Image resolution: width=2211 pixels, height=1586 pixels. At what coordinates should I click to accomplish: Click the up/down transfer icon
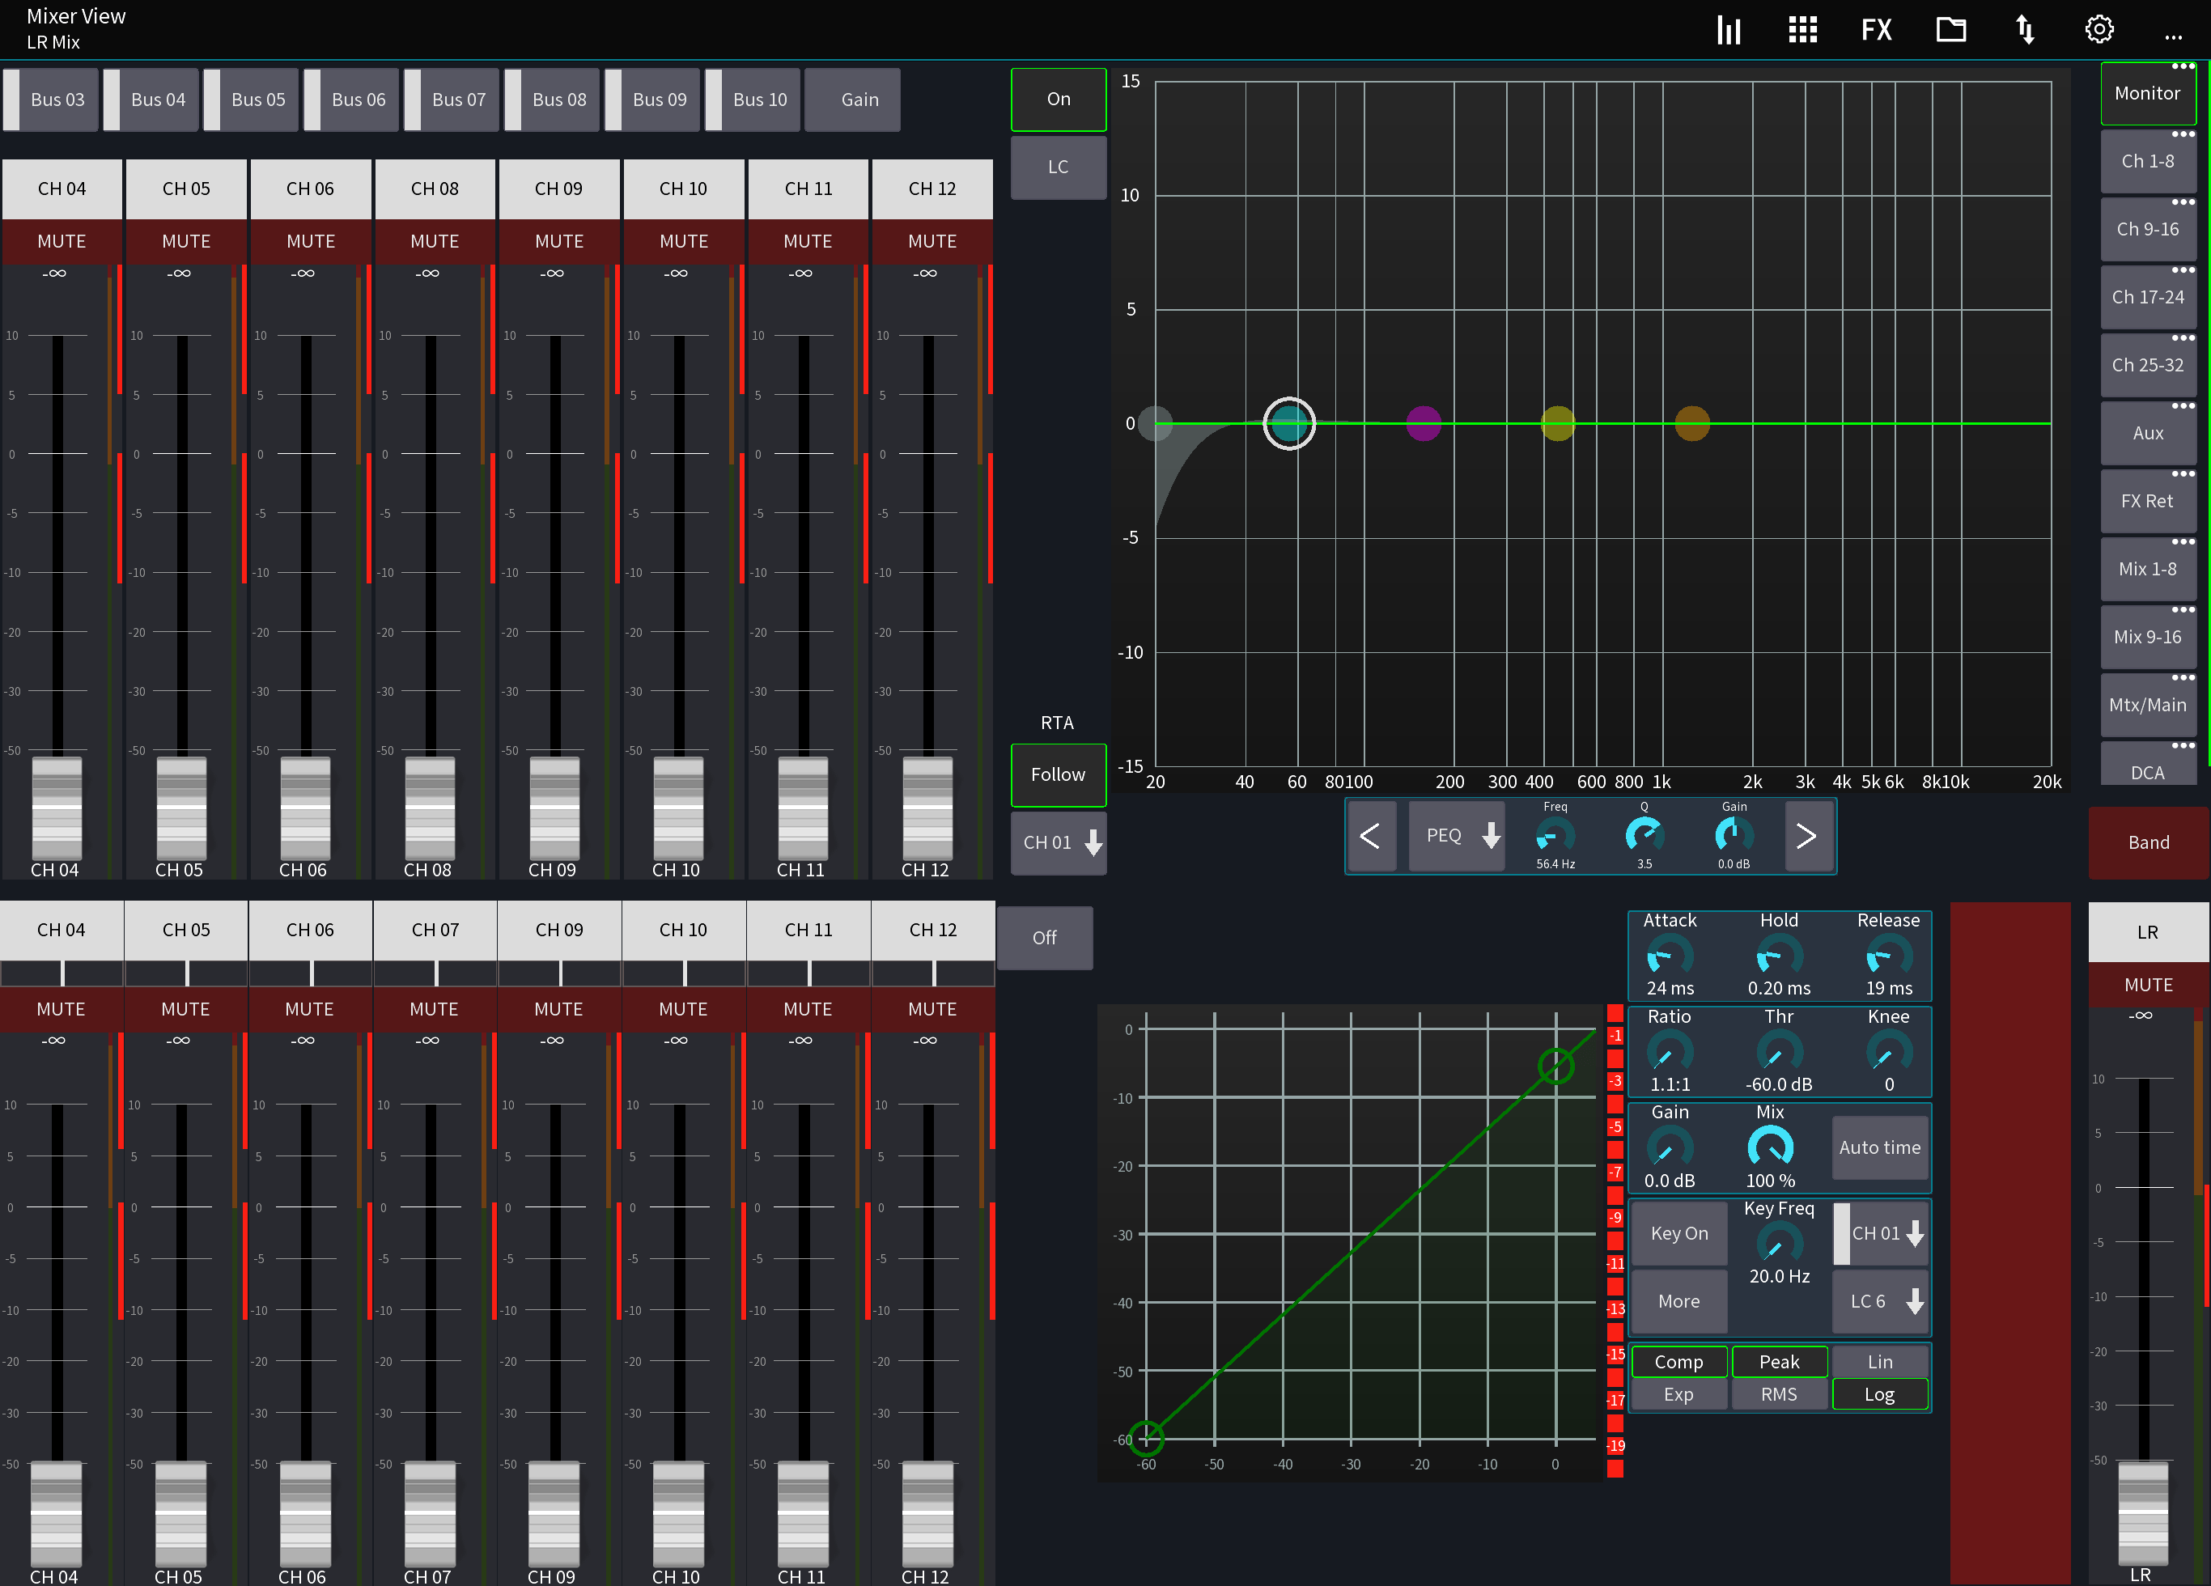pos(2025,29)
